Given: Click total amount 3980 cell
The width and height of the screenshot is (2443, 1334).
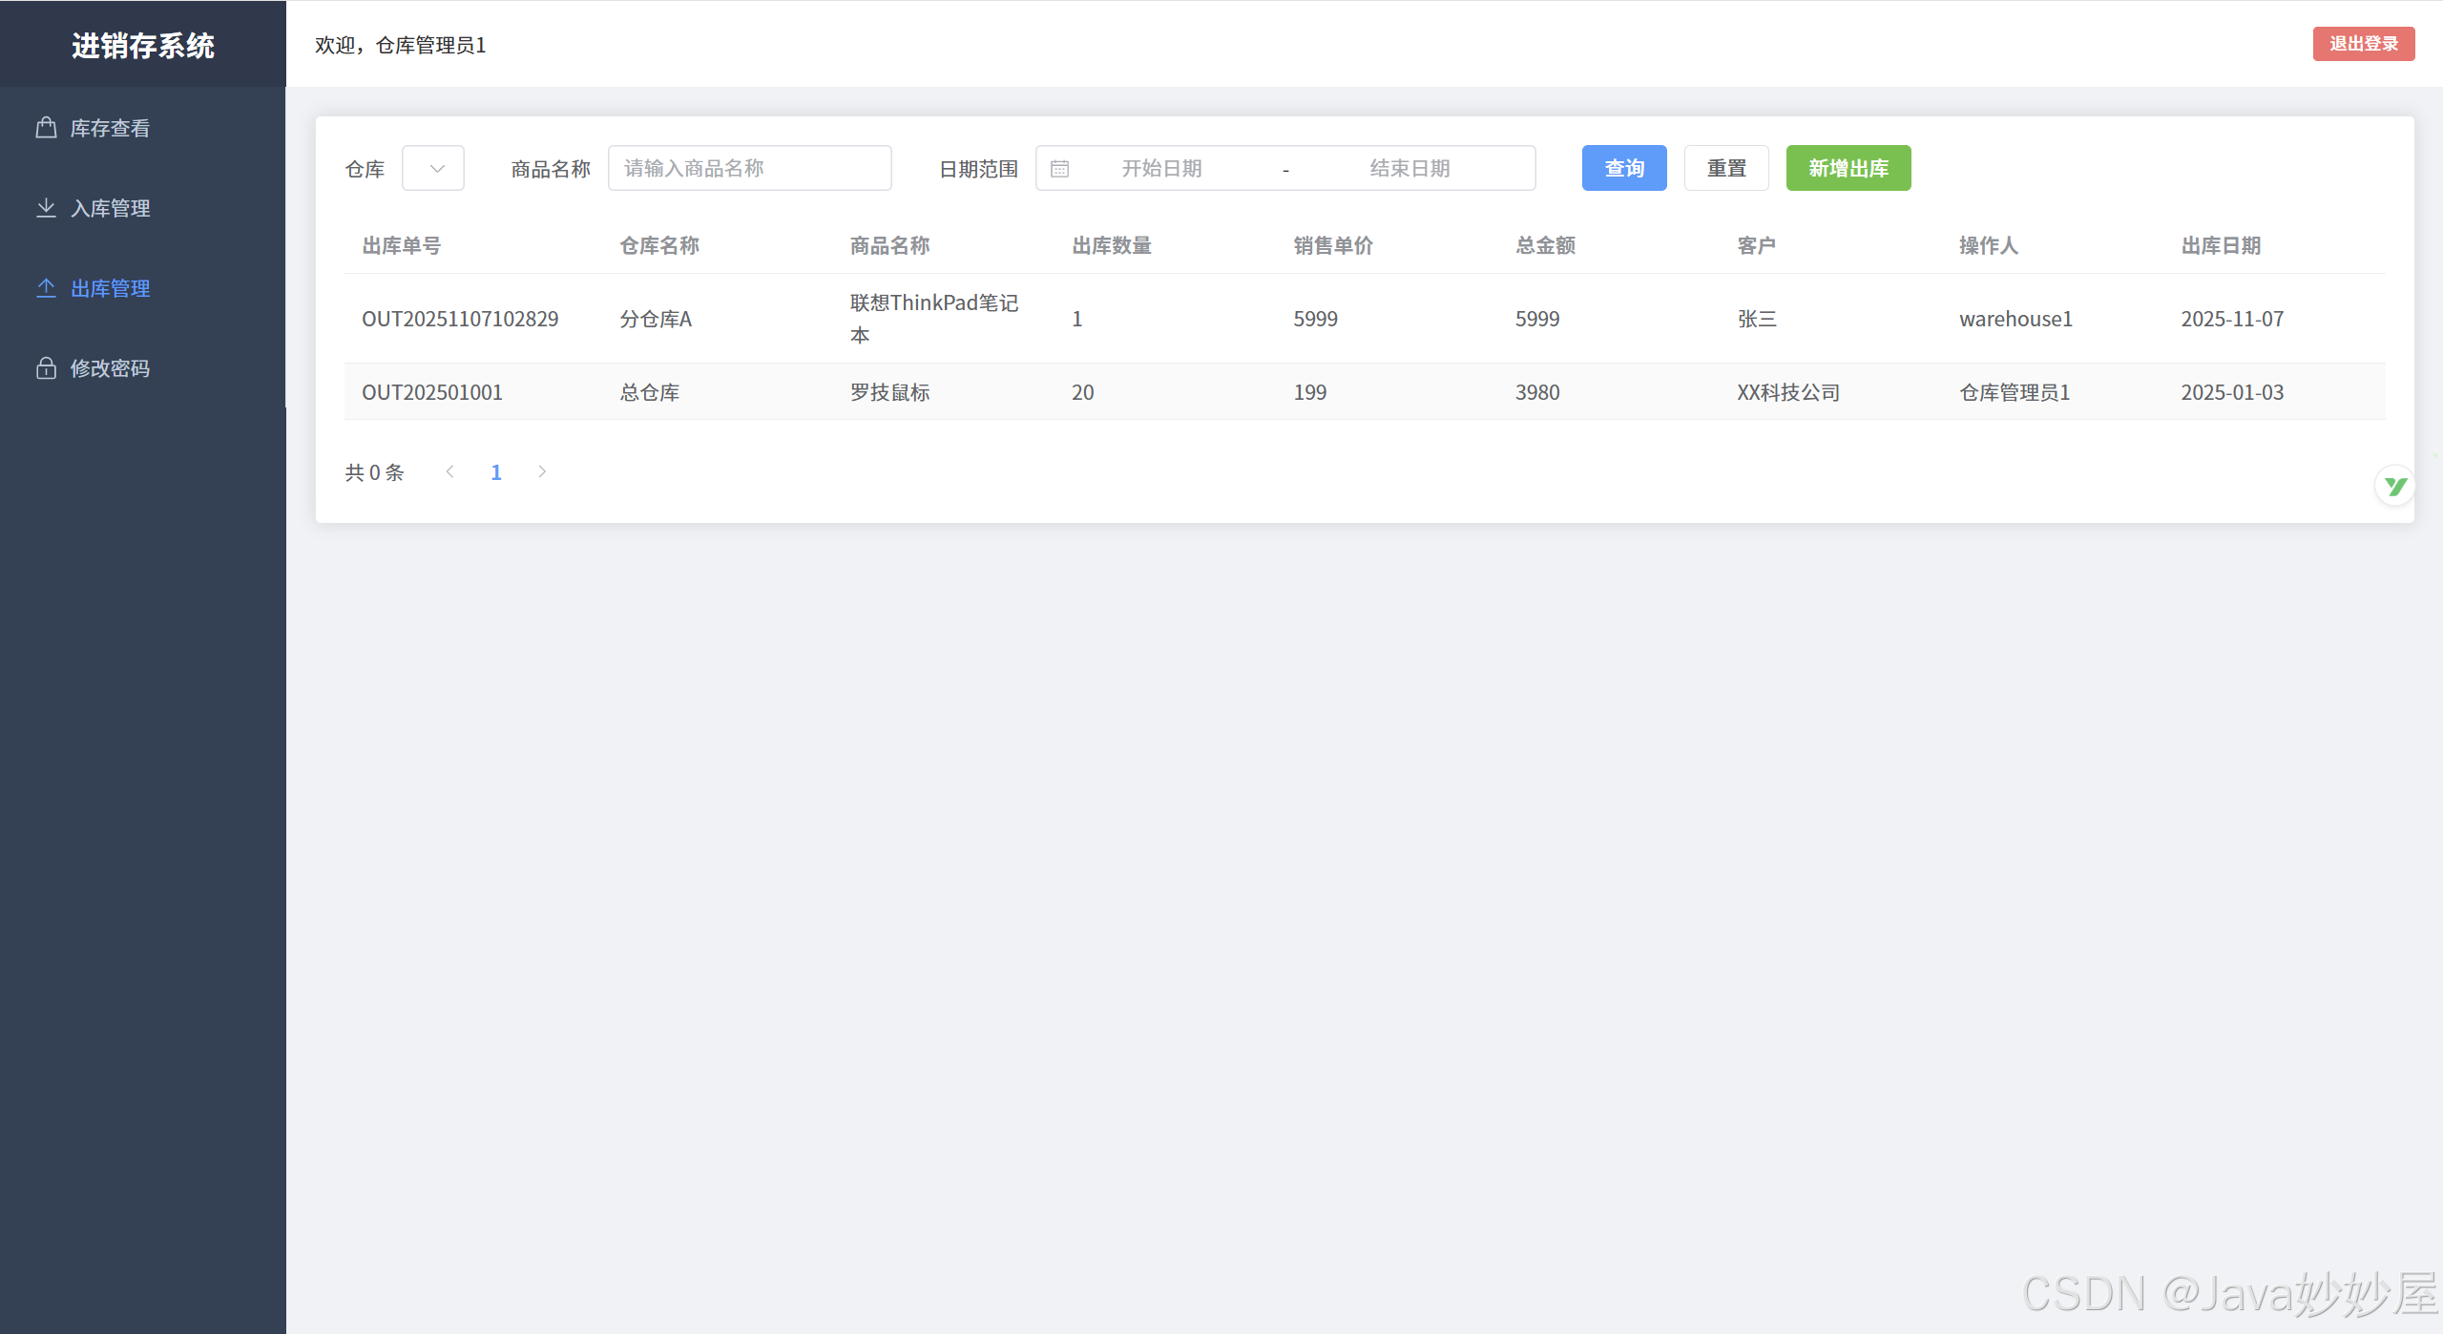Looking at the screenshot, I should [1537, 392].
